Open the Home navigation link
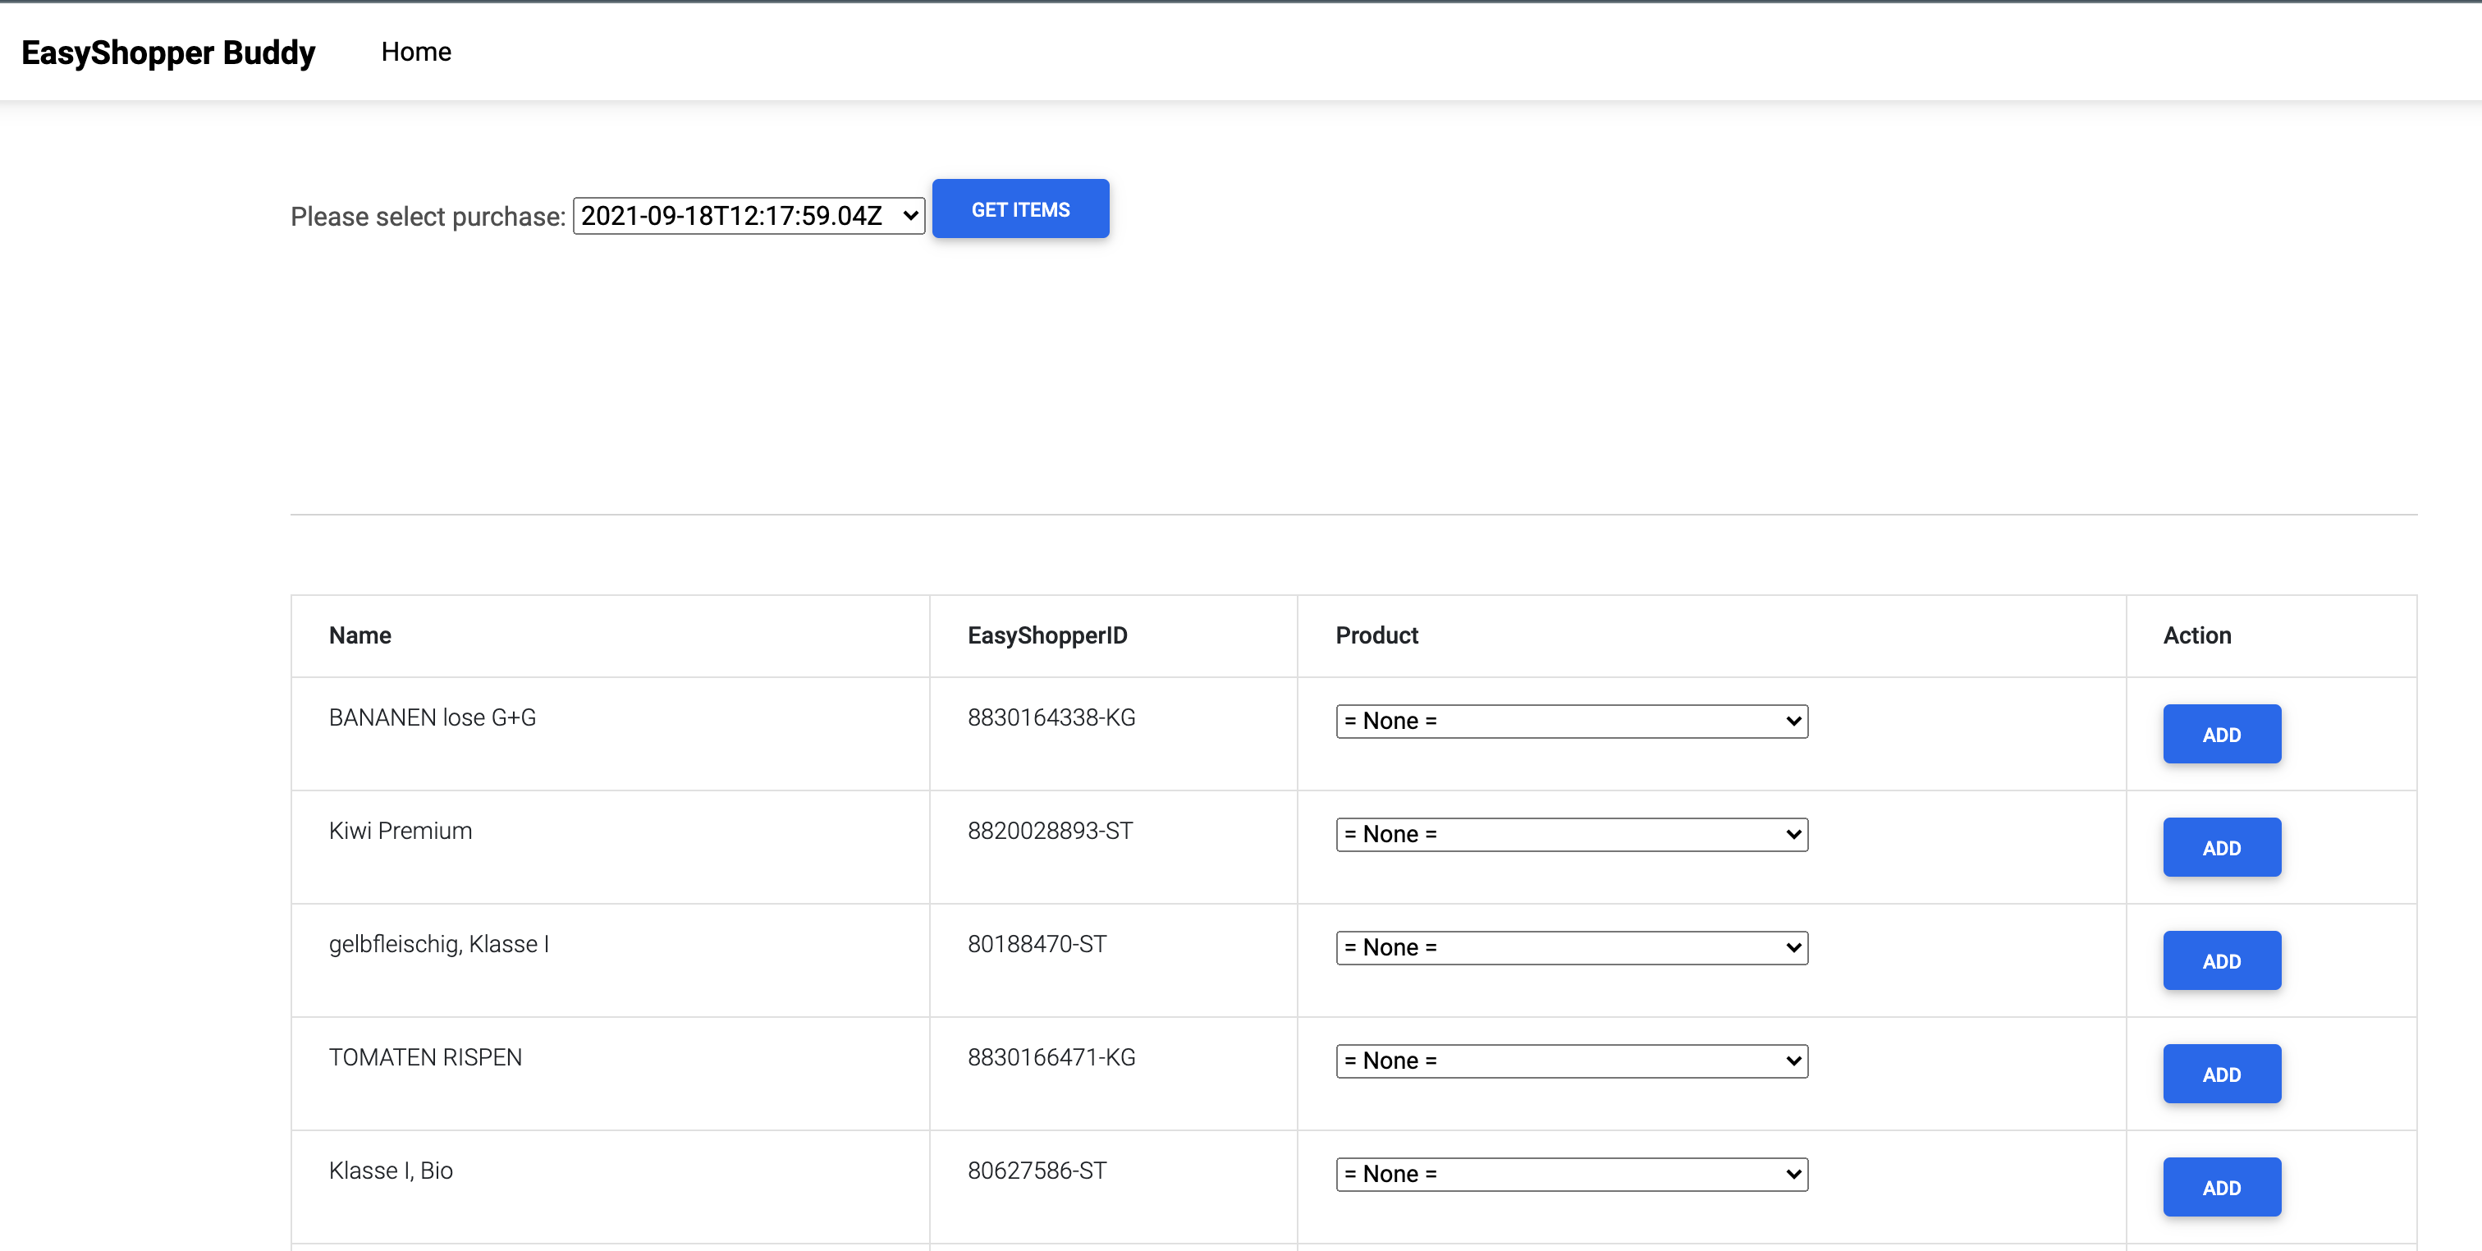Image resolution: width=2482 pixels, height=1251 pixels. pos(415,52)
